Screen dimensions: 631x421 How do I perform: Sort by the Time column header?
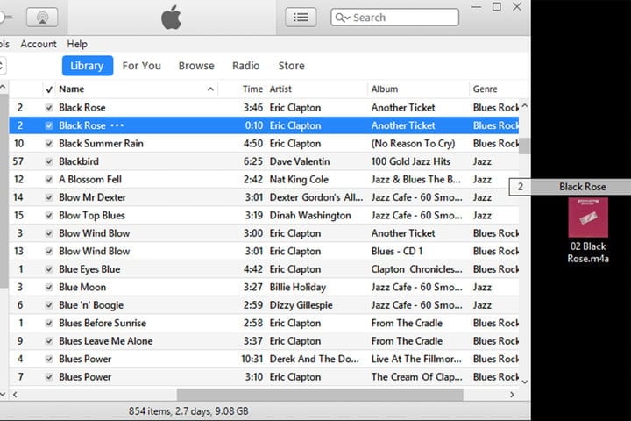click(252, 89)
